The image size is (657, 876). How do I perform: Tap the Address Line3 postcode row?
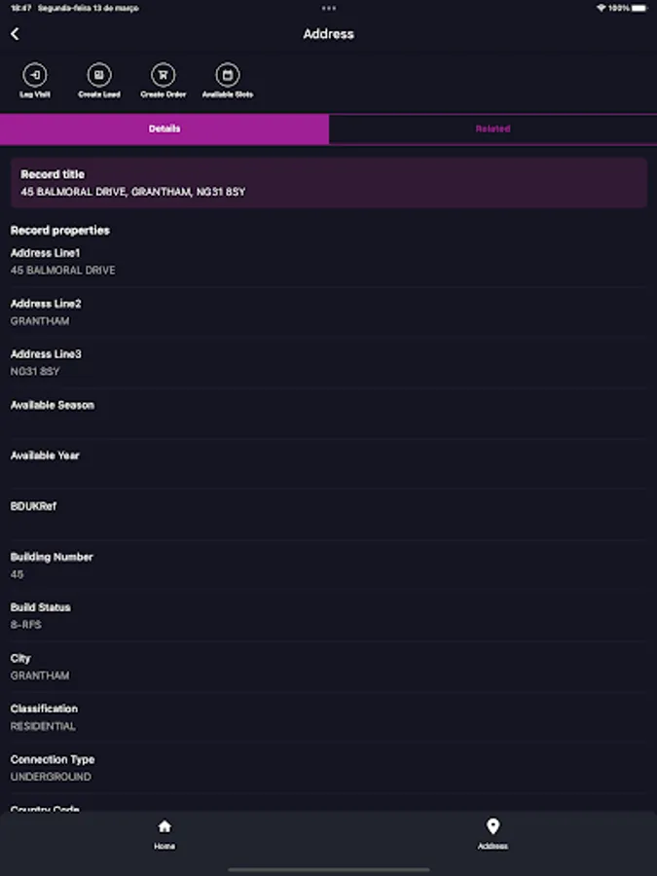(328, 362)
